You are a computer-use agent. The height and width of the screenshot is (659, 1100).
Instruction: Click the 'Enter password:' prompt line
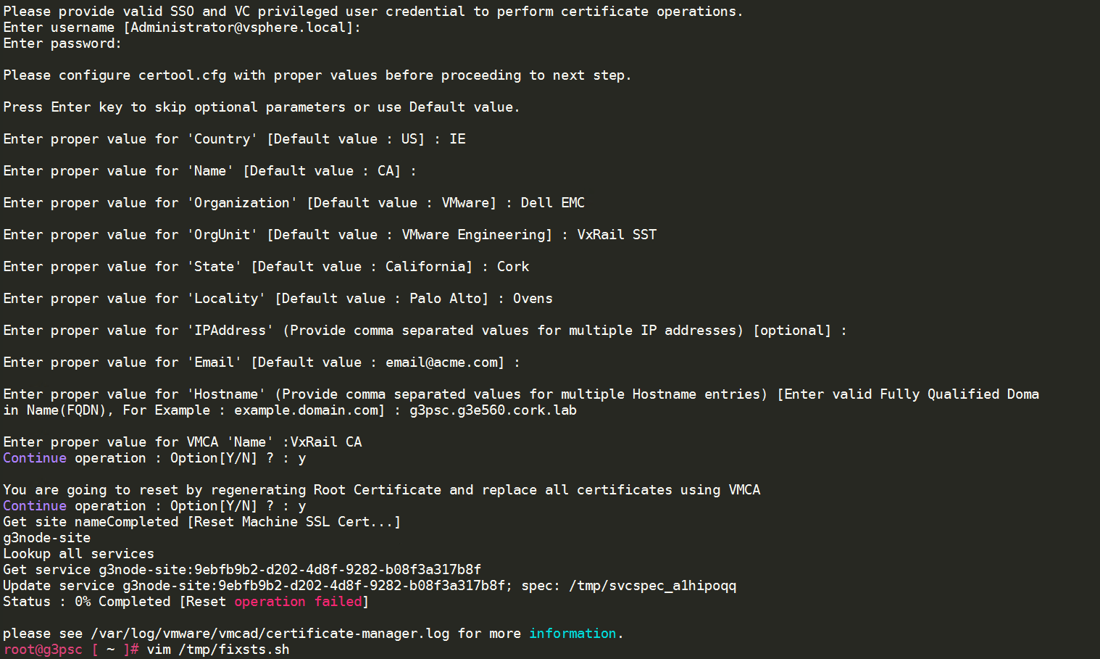pos(62,43)
